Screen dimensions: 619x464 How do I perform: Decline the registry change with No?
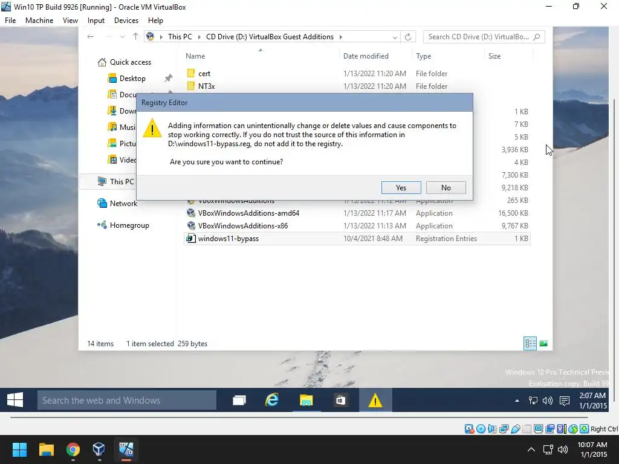pos(446,188)
